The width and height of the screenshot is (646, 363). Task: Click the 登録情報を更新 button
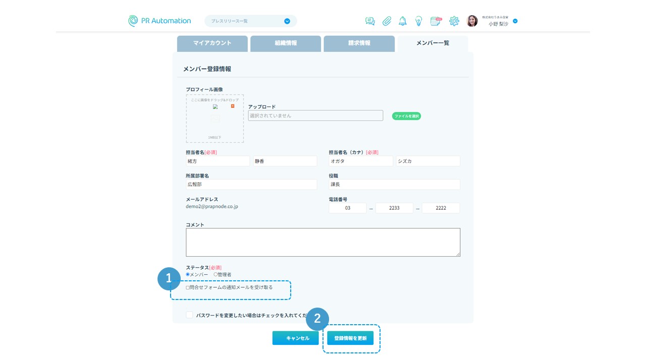click(350, 338)
